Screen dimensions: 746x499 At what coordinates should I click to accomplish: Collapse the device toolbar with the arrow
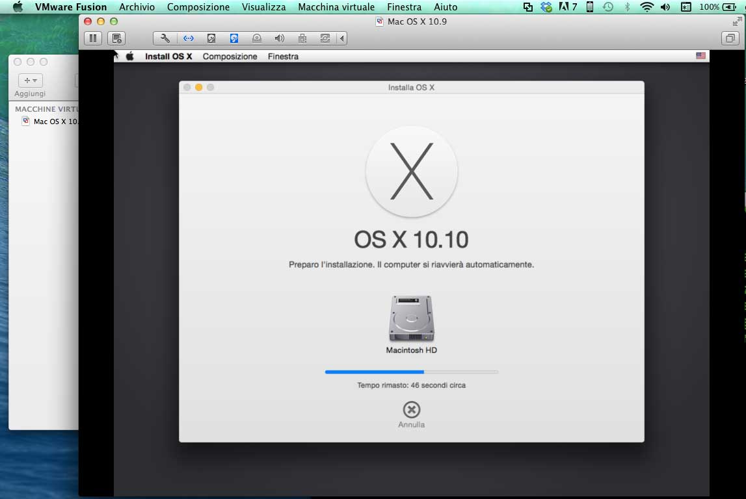pyautogui.click(x=342, y=38)
